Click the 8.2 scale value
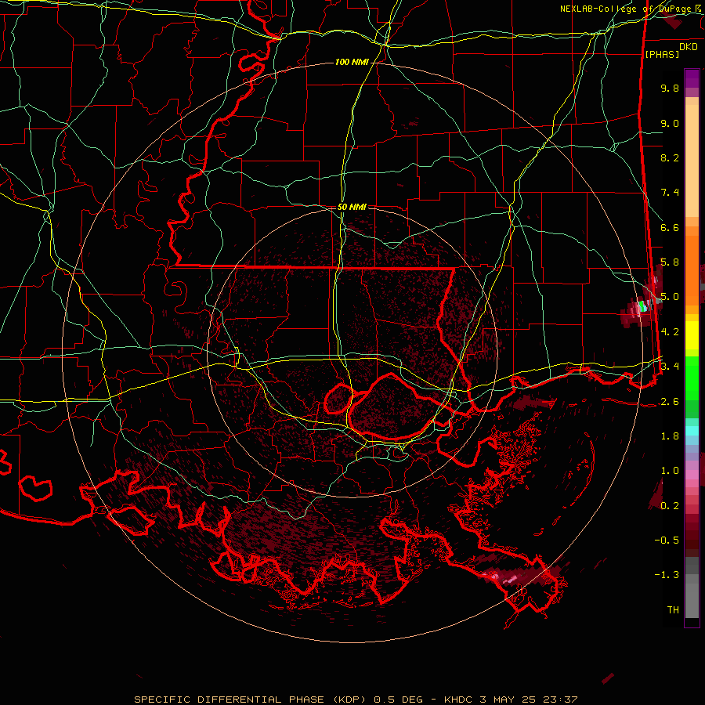 670,157
